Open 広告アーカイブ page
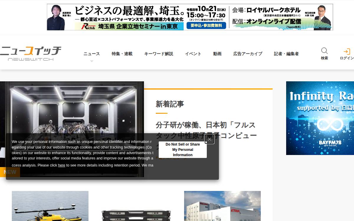Image resolution: width=354 pixels, height=221 pixels. [248, 54]
